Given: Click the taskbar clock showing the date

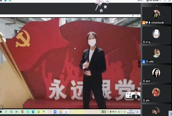Looking at the screenshot, I should (131, 112).
